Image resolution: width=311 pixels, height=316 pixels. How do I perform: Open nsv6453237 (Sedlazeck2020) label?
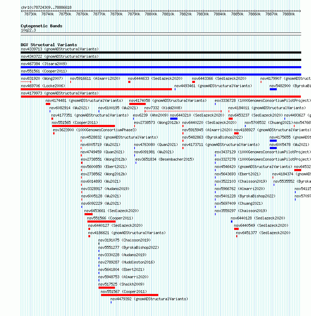point(255,115)
